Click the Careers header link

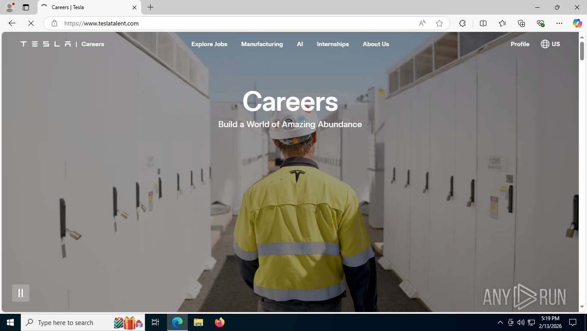pos(93,44)
